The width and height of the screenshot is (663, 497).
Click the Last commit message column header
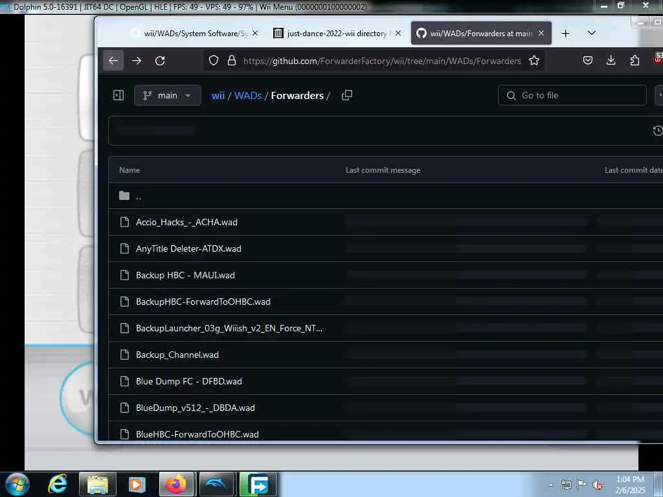[x=383, y=170]
